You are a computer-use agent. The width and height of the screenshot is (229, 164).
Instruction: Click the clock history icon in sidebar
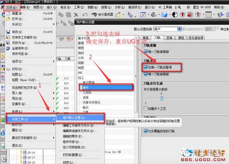coord(3,159)
